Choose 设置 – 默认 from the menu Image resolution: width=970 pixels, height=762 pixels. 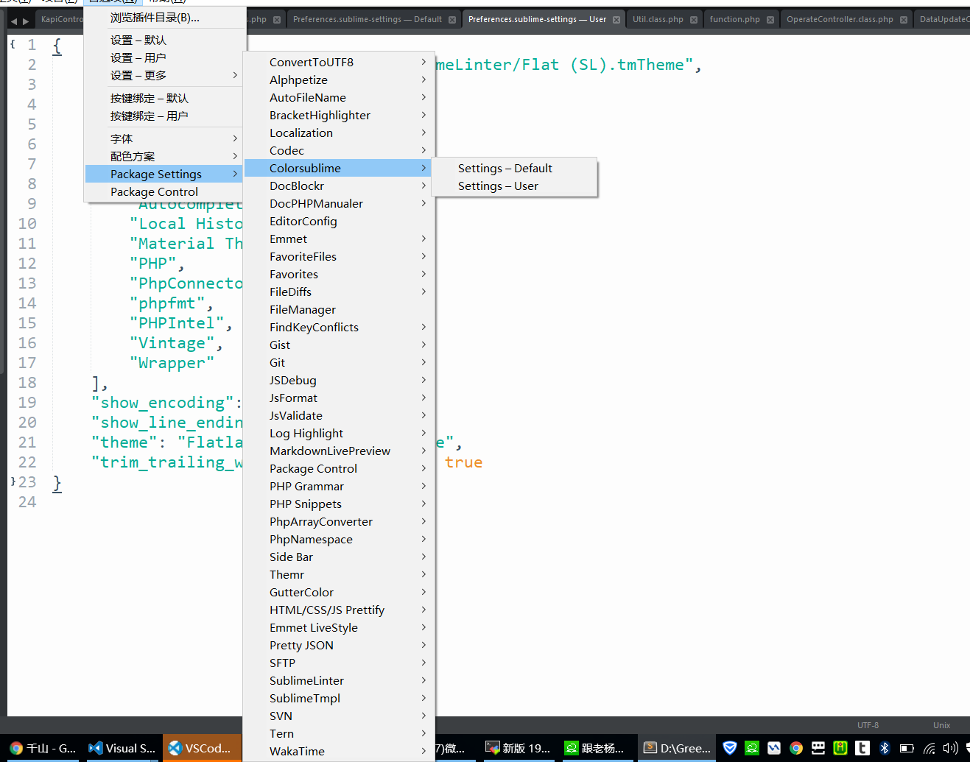click(165, 40)
